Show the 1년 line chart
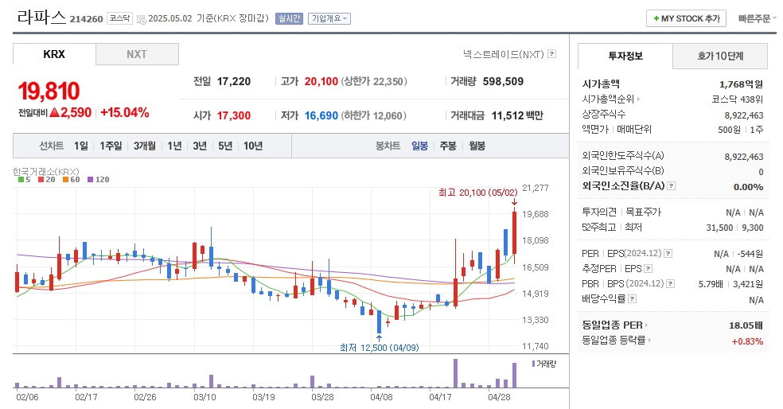This screenshot has height=409, width=783. coord(174,146)
